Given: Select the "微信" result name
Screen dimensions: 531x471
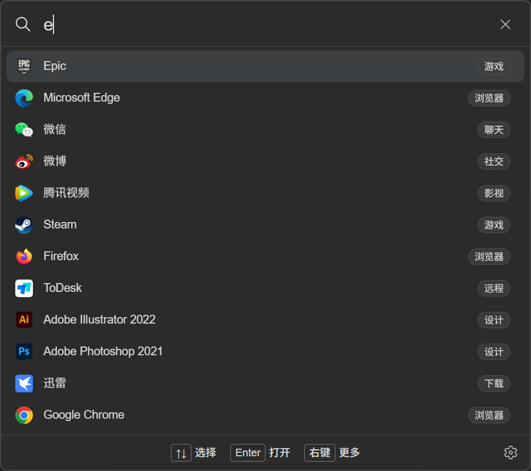Looking at the screenshot, I should (x=55, y=129).
